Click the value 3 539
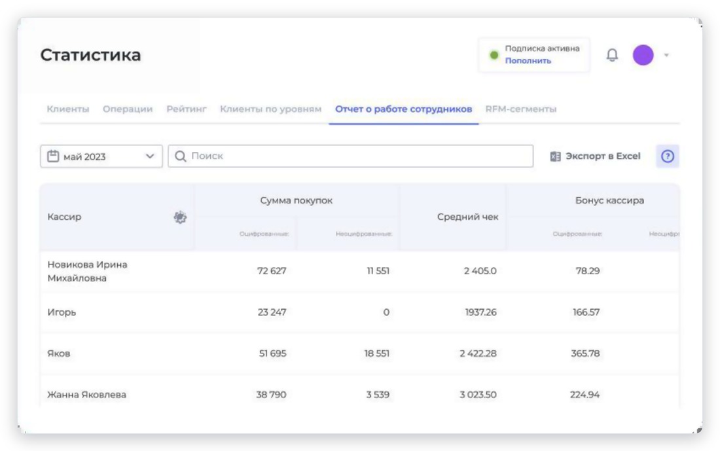The height and width of the screenshot is (451, 720). pos(378,395)
